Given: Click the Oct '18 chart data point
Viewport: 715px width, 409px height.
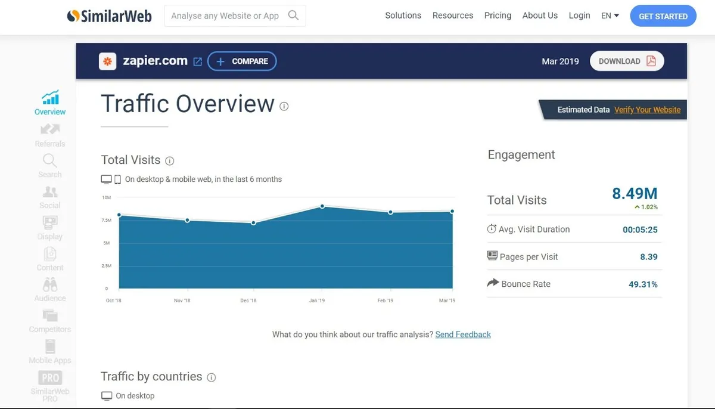Looking at the screenshot, I should tap(119, 215).
